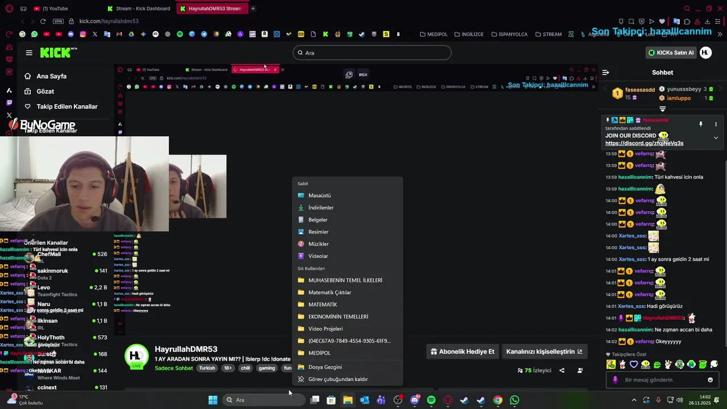Open the discord.gg invite link in chat

click(x=644, y=144)
